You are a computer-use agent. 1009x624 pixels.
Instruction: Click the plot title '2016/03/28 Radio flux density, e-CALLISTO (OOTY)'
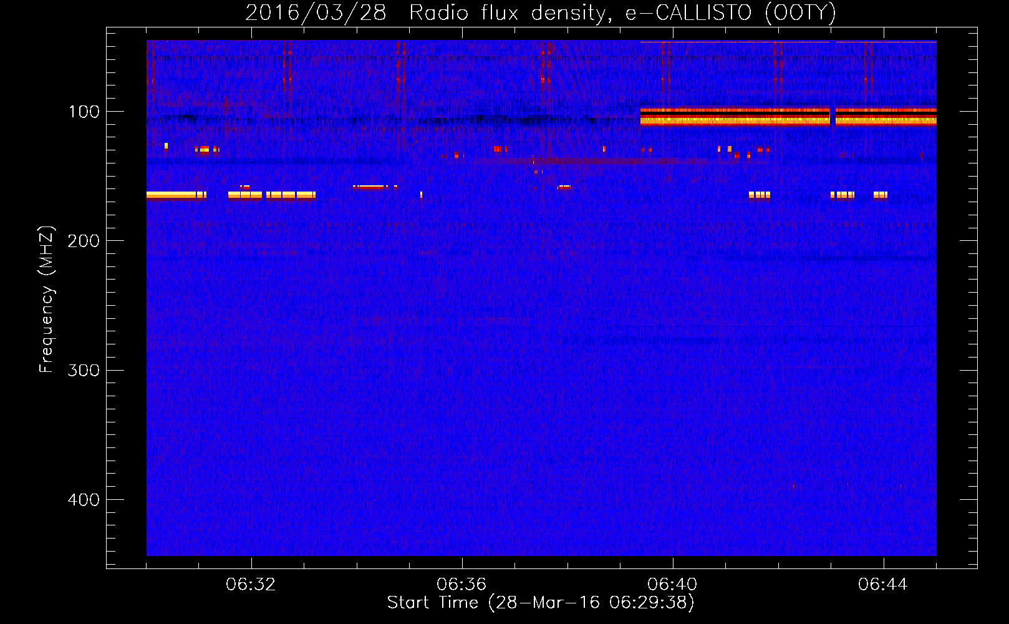pos(541,12)
